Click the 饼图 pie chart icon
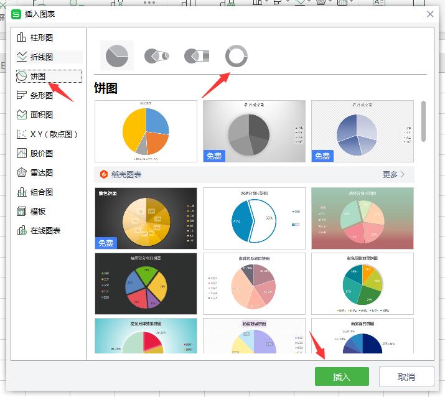This screenshot has height=397, width=445. [22, 76]
